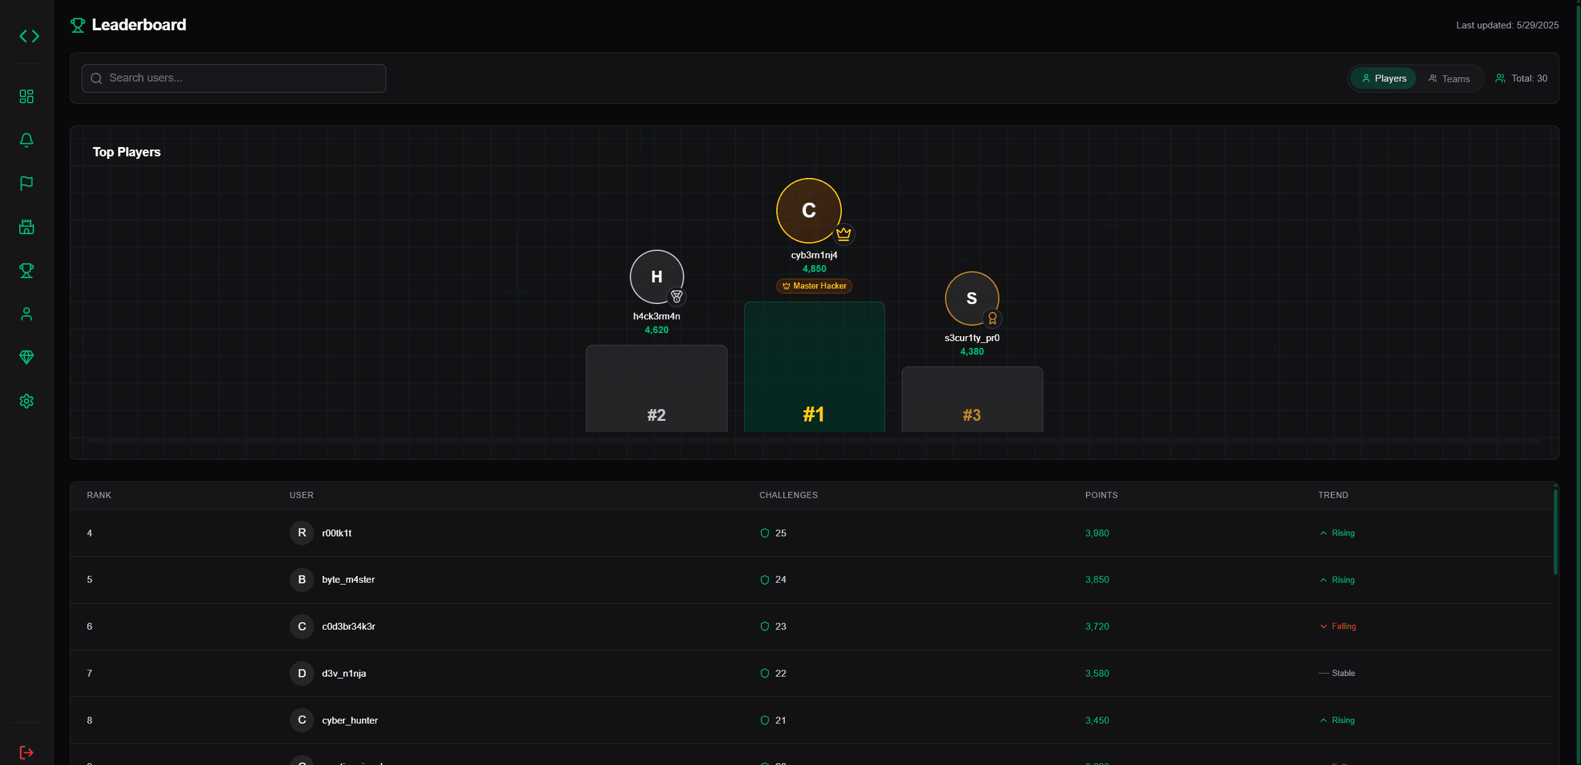Click points value 3,980
The height and width of the screenshot is (765, 1581).
[1097, 533]
